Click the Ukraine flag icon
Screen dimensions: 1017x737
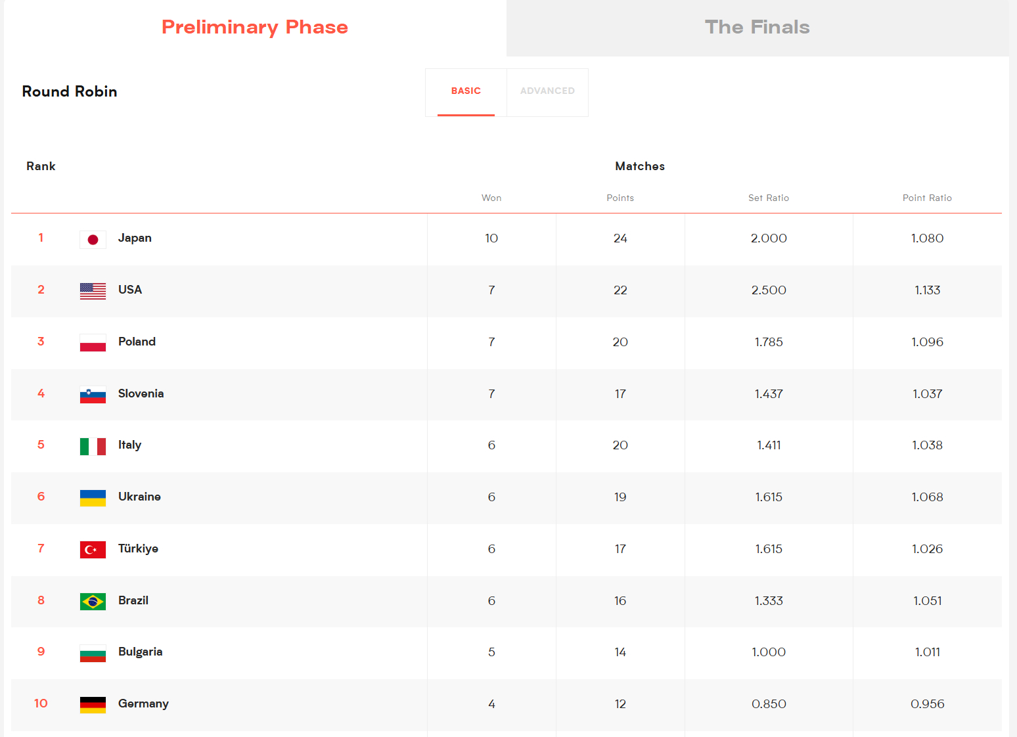click(x=93, y=498)
